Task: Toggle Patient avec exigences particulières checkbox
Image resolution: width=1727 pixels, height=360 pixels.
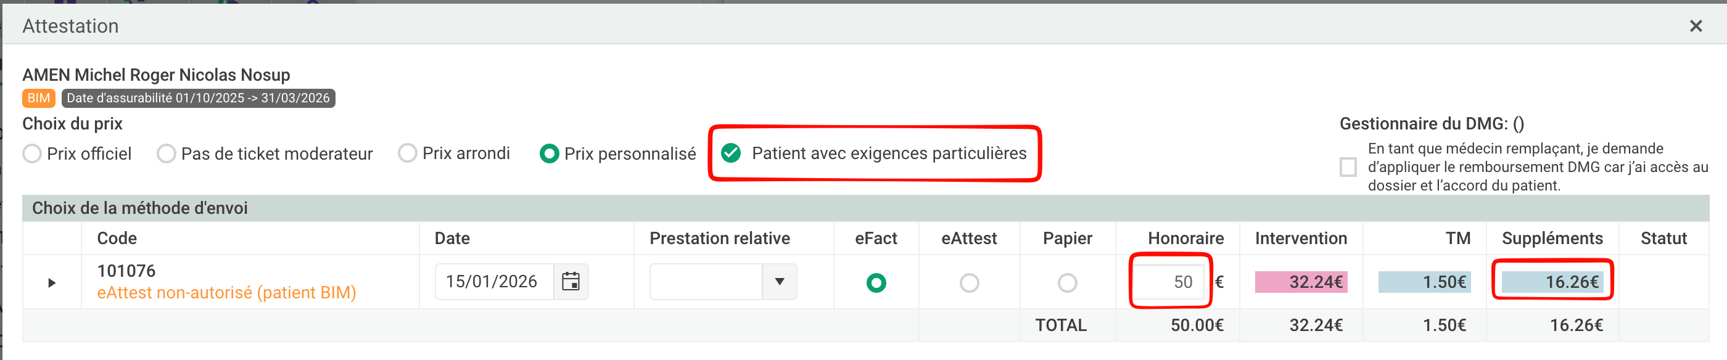Action: pyautogui.click(x=731, y=153)
